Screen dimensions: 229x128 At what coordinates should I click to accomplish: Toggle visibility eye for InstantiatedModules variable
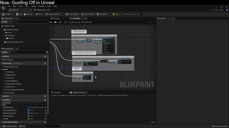tap(46, 111)
